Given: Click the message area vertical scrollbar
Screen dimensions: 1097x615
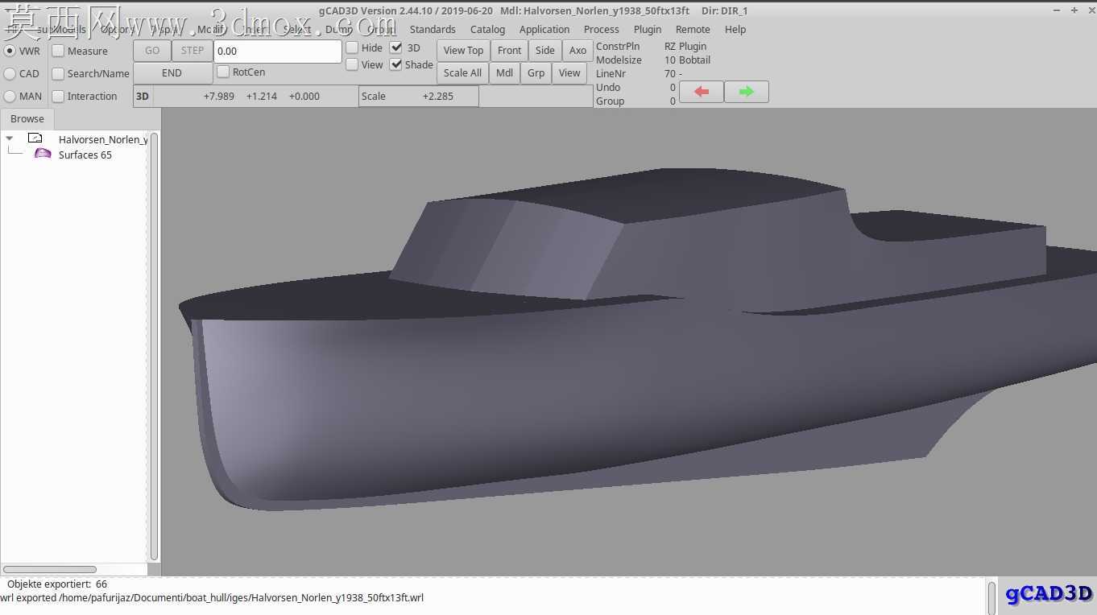Looking at the screenshot, I should coord(991,597).
